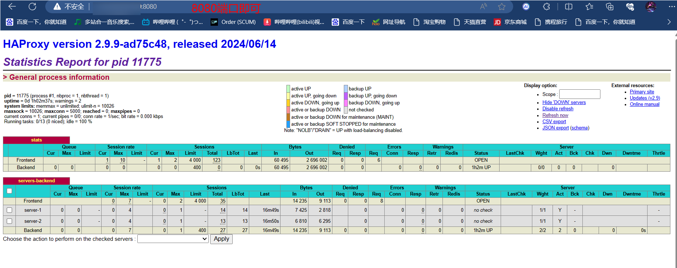The height and width of the screenshot is (268, 677).
Task: Reload the page with the refresh icon
Action: [x=32, y=7]
